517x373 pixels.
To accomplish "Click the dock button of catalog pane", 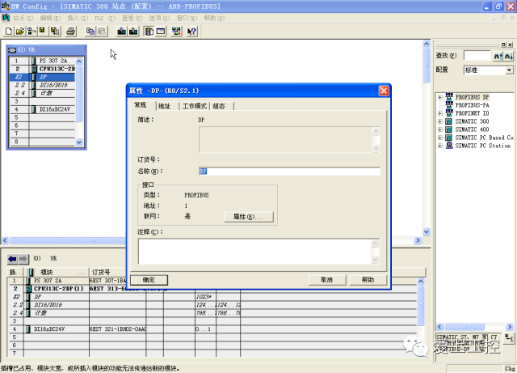I will [503, 45].
